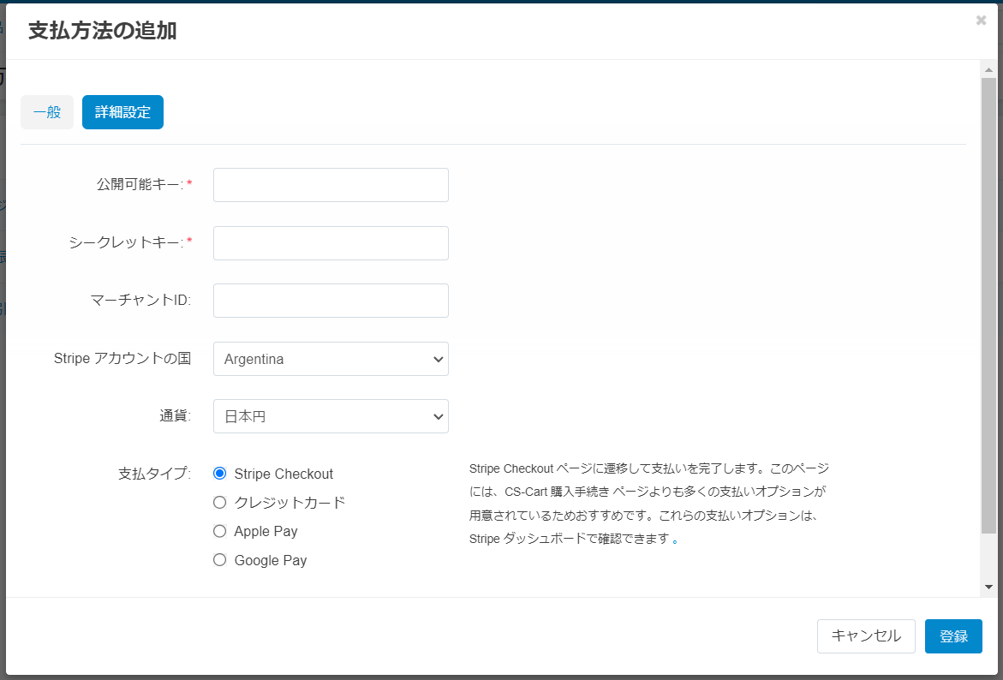This screenshot has height=680, width=1003.
Task: Focus the シークレットキー input field
Action: 331,243
